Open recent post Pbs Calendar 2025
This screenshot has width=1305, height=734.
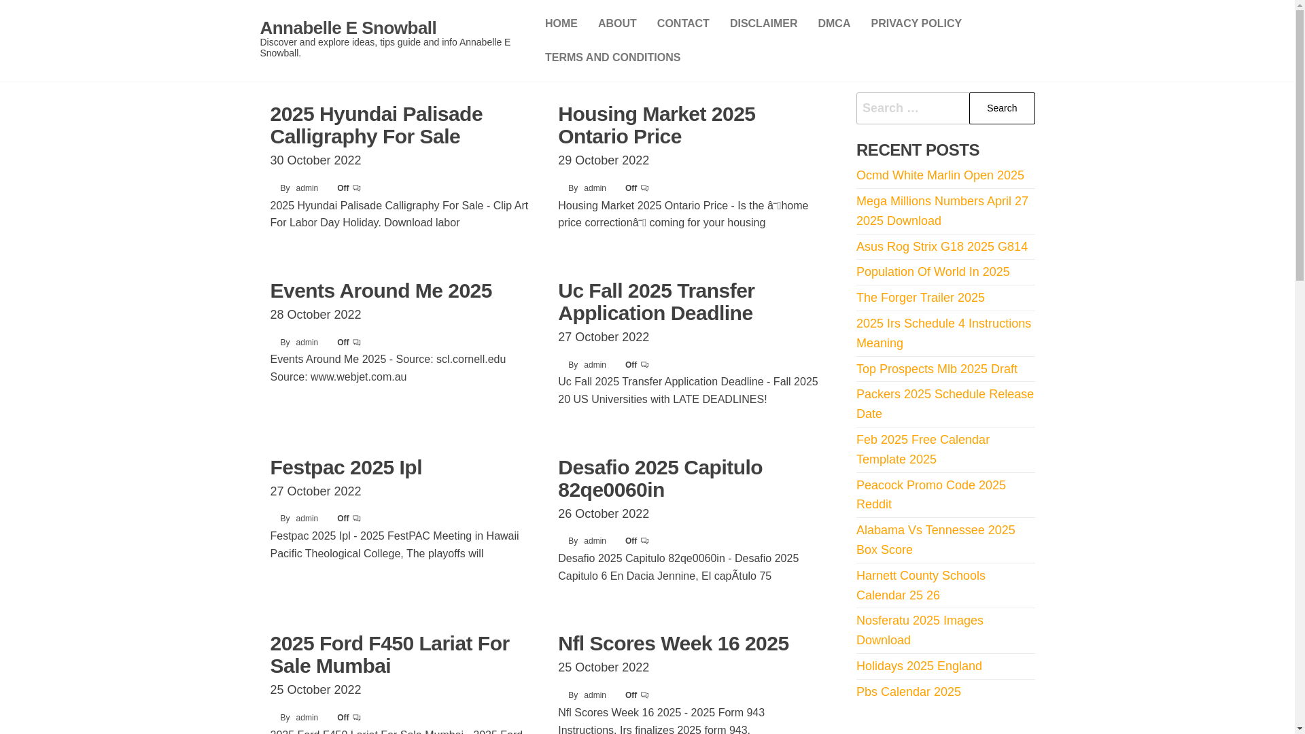click(x=909, y=692)
